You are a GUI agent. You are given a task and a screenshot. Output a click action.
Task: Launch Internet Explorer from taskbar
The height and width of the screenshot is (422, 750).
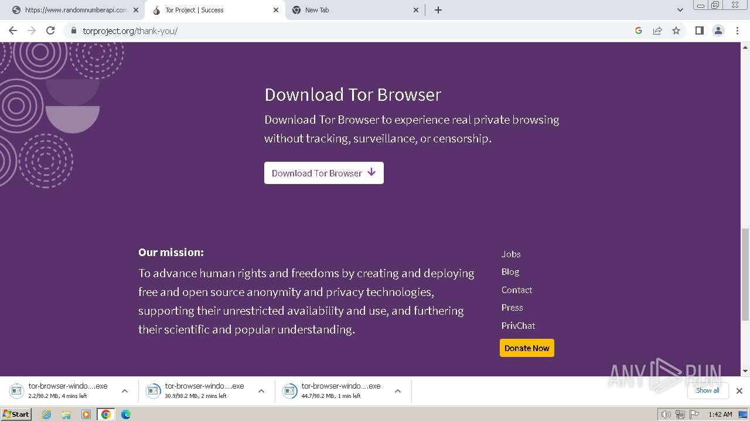[47, 414]
